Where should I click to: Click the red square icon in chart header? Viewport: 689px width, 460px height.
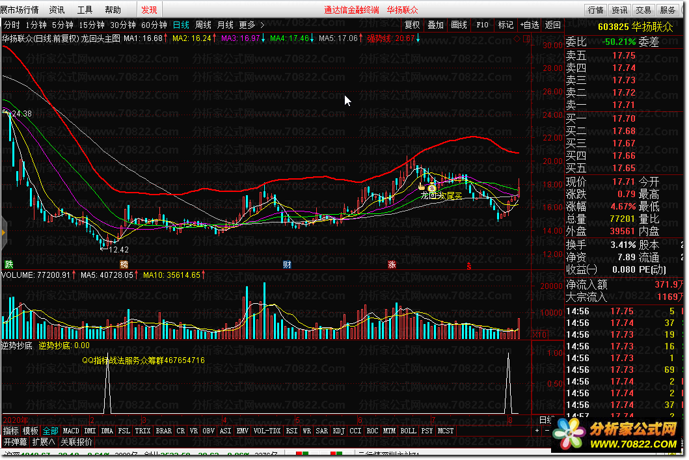coord(526,38)
